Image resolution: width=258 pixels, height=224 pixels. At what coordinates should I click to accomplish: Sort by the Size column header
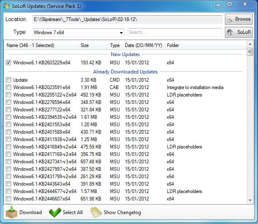(93, 45)
